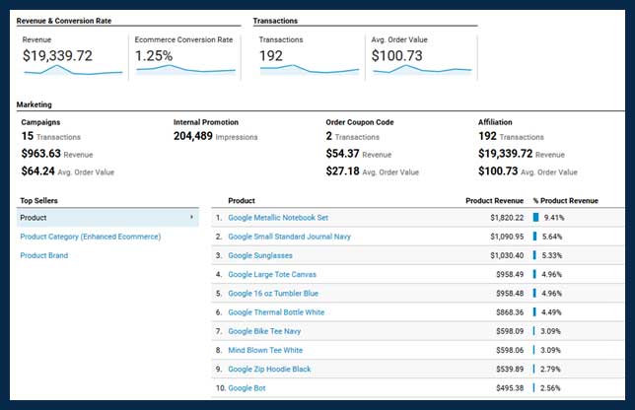
Task: Switch Top Sellers to Product Brand
Action: tap(45, 255)
